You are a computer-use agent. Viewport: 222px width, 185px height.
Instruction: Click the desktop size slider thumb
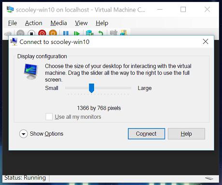coord(92,88)
